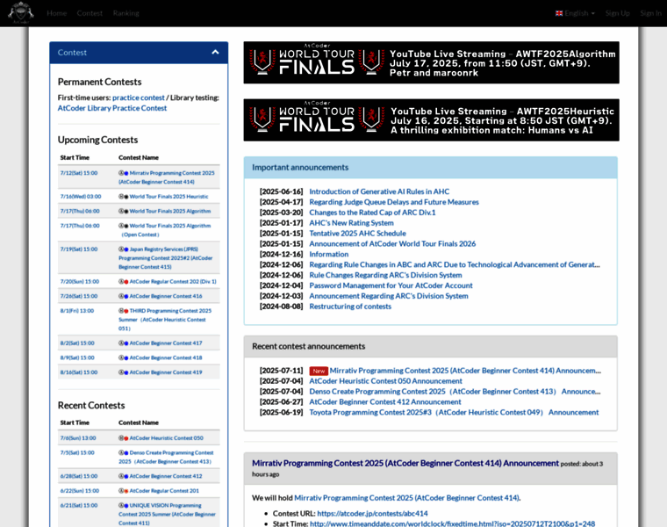Screen dimensions: 667x527
Task: Open AtCoder Heuristic Contest 050 Announcement
Action: point(385,381)
